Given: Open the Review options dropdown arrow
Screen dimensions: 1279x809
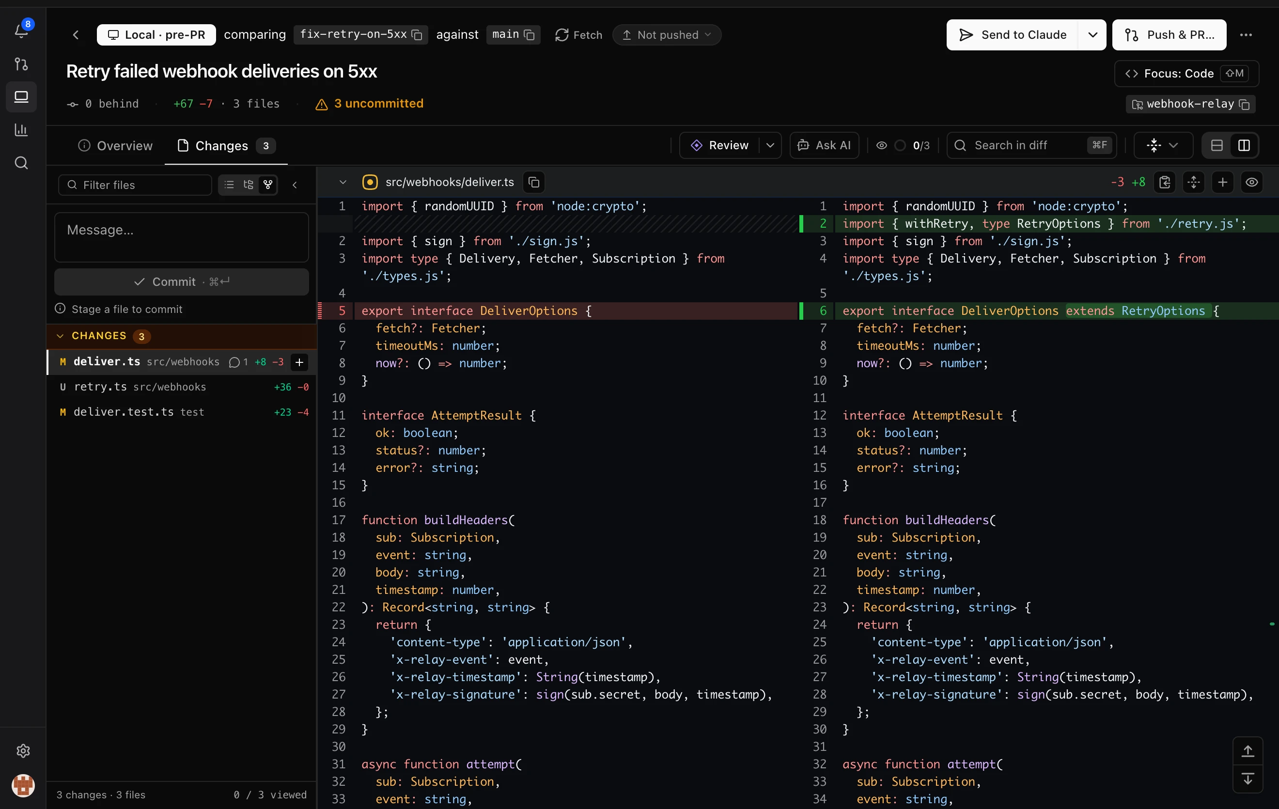Looking at the screenshot, I should pos(770,145).
